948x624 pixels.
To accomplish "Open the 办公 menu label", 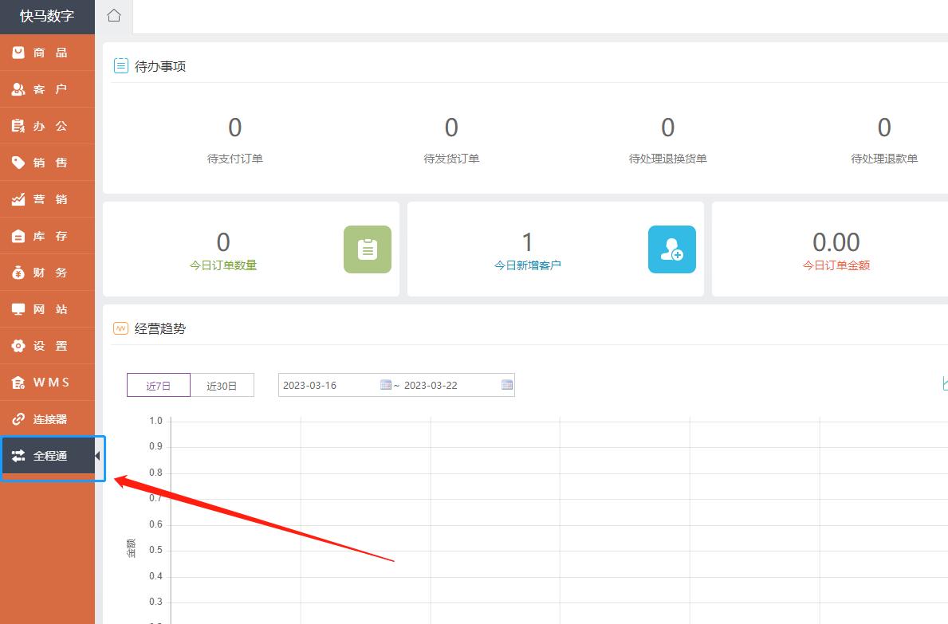I will 50,126.
